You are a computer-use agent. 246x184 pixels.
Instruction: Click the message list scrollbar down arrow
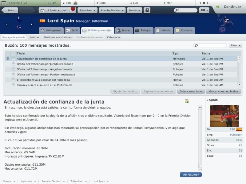coord(239,85)
